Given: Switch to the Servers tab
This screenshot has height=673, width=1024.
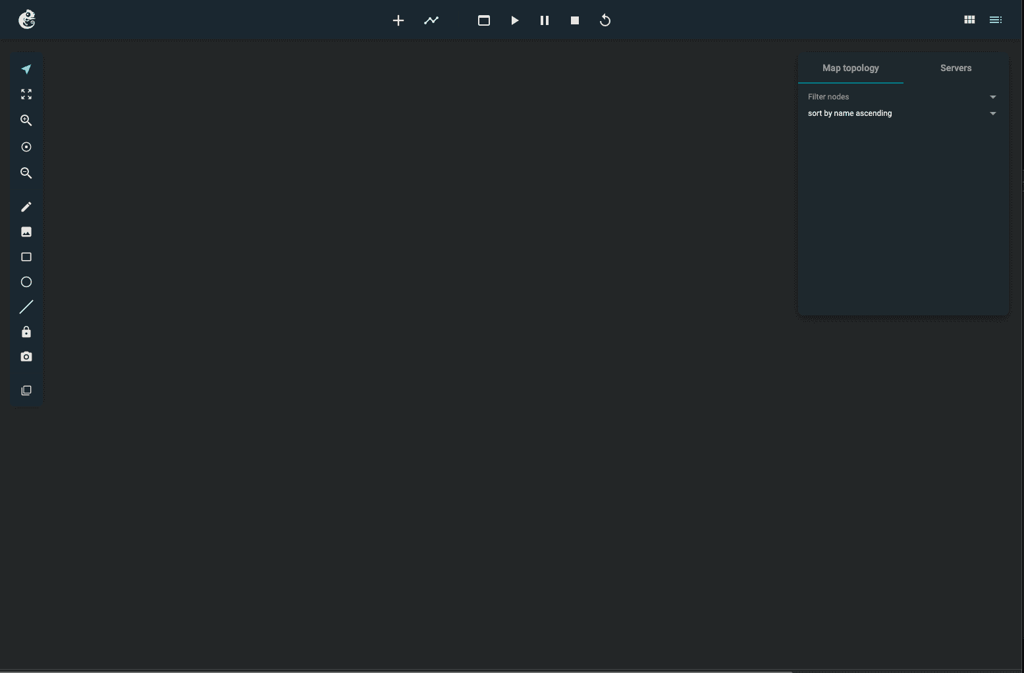Looking at the screenshot, I should point(956,68).
